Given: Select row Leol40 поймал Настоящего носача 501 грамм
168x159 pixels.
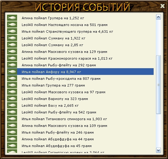Looking at the screenshot, I should (x=80, y=24).
